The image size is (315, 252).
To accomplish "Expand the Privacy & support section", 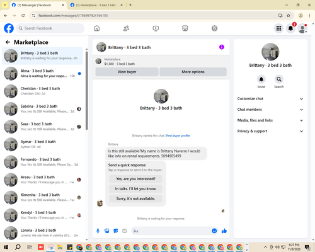I will coord(270,131).
